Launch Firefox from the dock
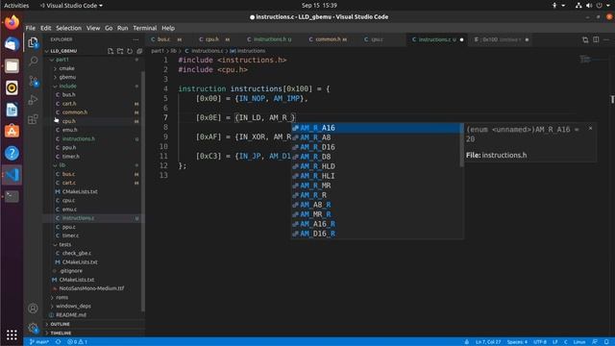 [x=12, y=22]
